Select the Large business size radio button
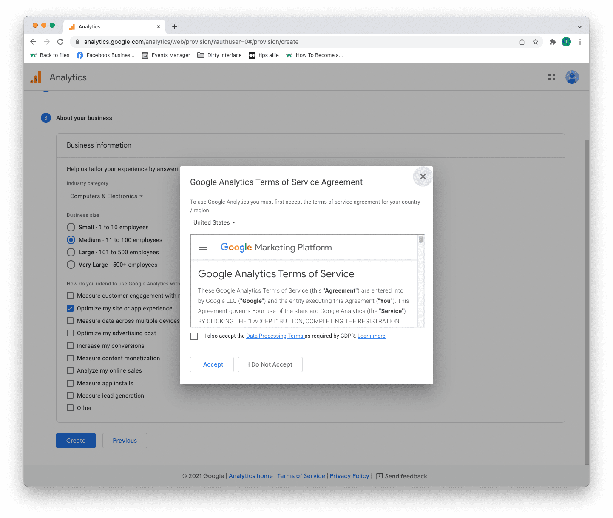This screenshot has height=518, width=613. 71,252
